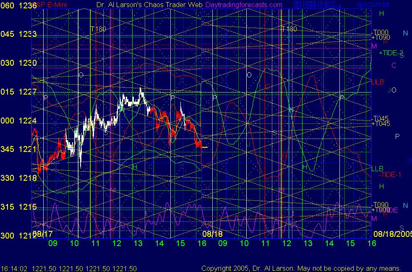Click the "08/18/2005" date label

point(393,234)
